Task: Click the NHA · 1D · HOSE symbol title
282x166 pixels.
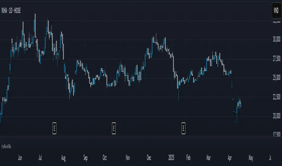Action: [11, 11]
